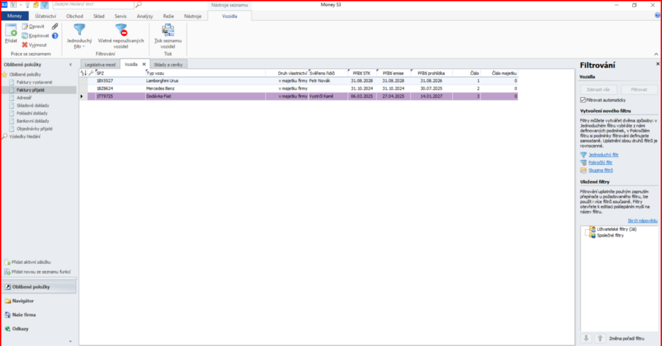662x346 pixels.
Task: Expand the Navigátor section in the sidebar
Action: pyautogui.click(x=23, y=301)
